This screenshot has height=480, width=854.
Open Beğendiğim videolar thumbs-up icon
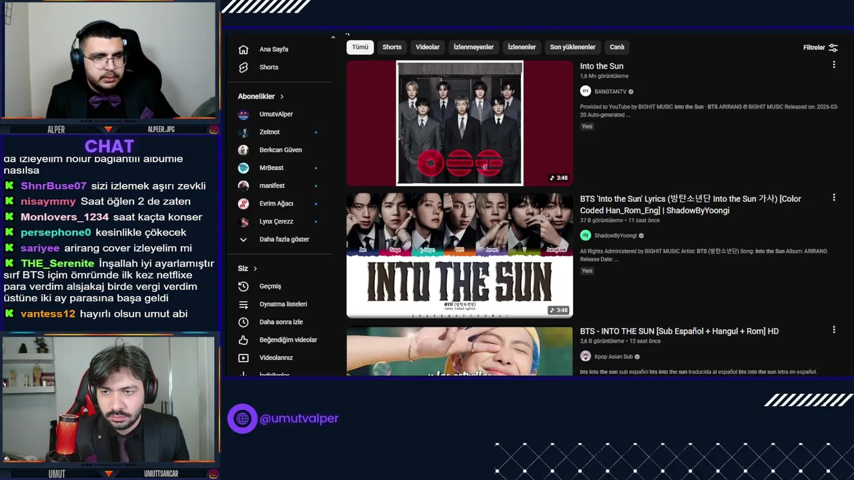point(244,340)
